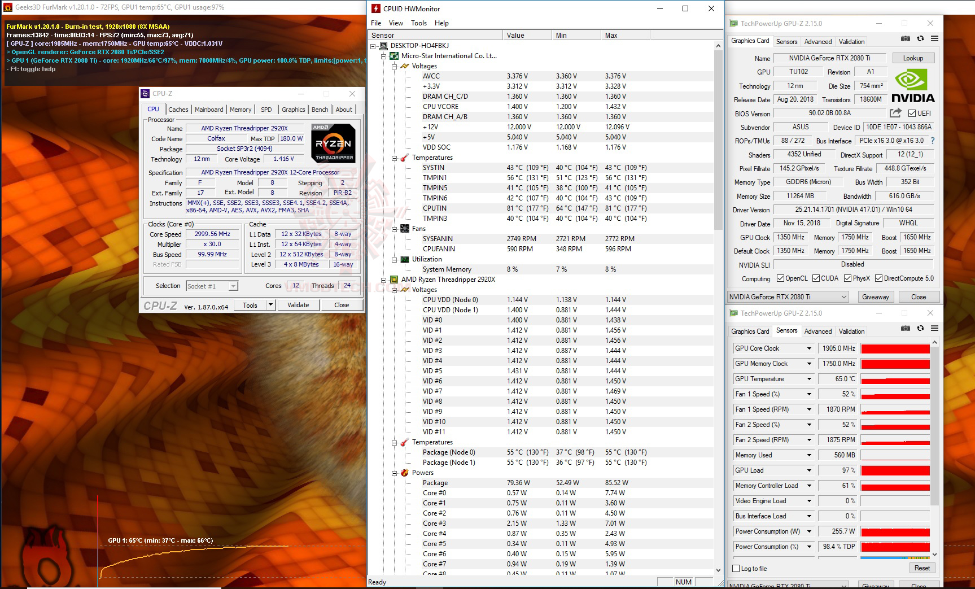This screenshot has height=589, width=975.
Task: Refresh GPU-Z data using circular arrow icon
Action: point(921,38)
